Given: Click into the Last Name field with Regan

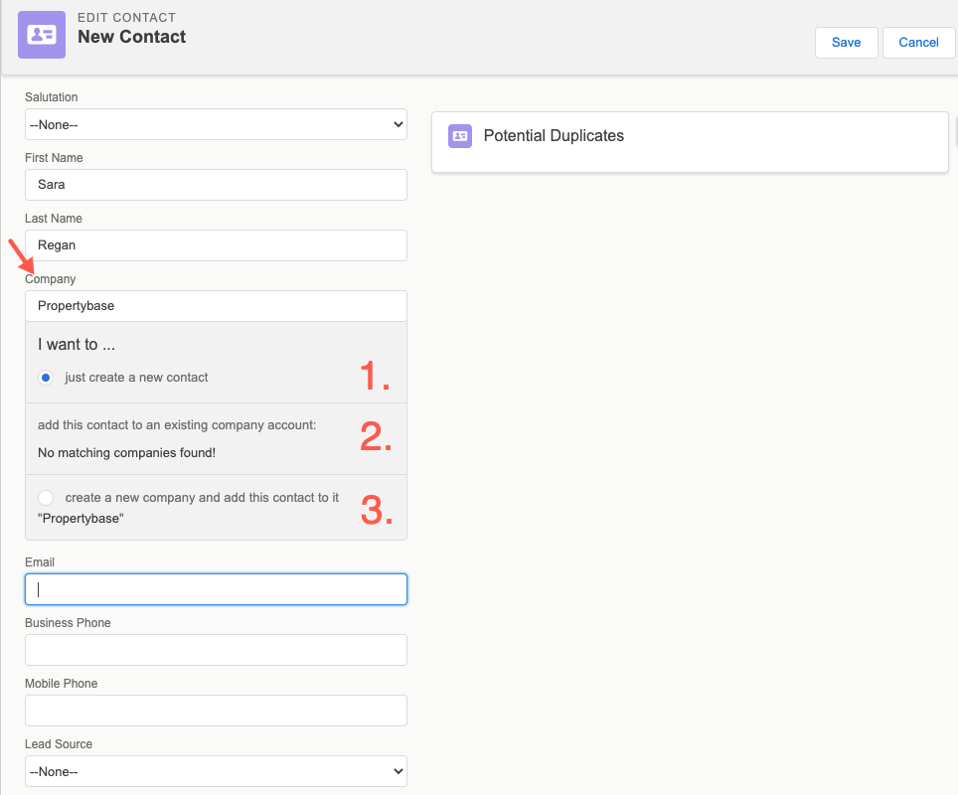Looking at the screenshot, I should (216, 245).
